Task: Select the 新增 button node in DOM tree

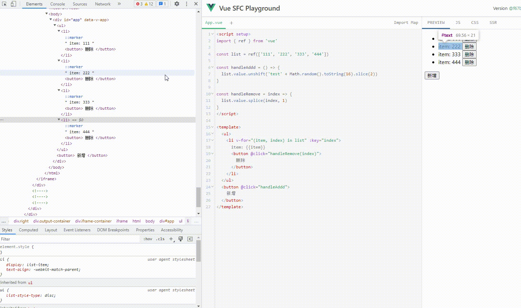Action: pyautogui.click(x=82, y=155)
